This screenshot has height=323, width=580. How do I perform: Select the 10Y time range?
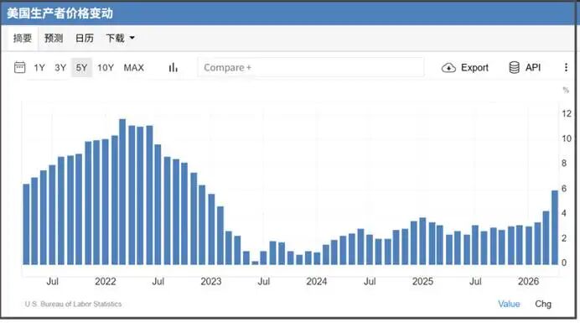tap(106, 68)
